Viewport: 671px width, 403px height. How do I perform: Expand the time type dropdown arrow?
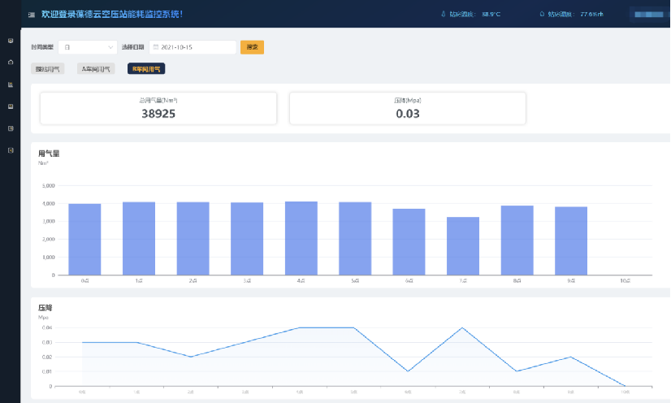click(110, 47)
